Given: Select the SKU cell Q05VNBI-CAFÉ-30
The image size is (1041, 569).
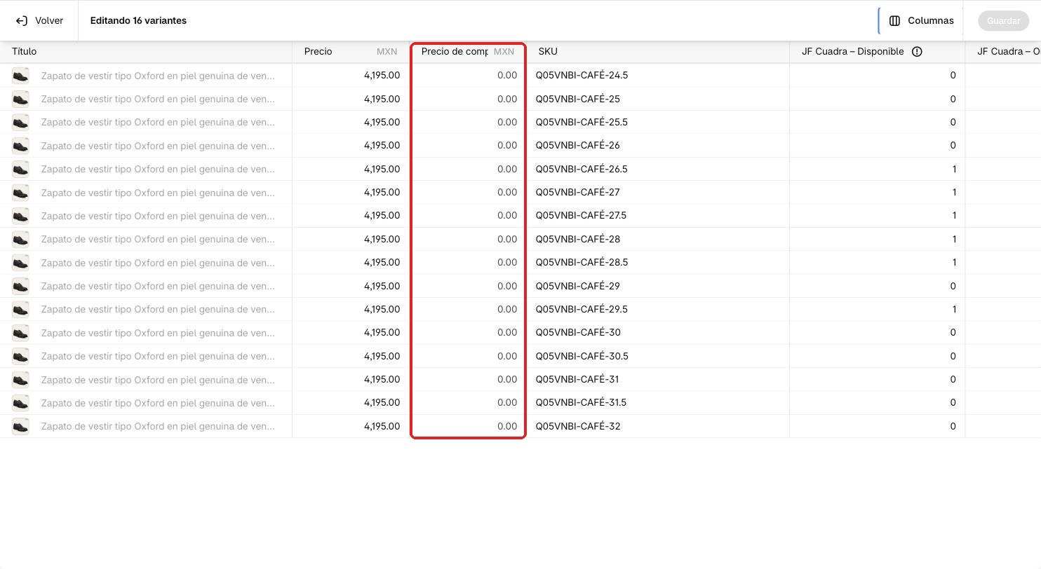Looking at the screenshot, I should tap(658, 333).
